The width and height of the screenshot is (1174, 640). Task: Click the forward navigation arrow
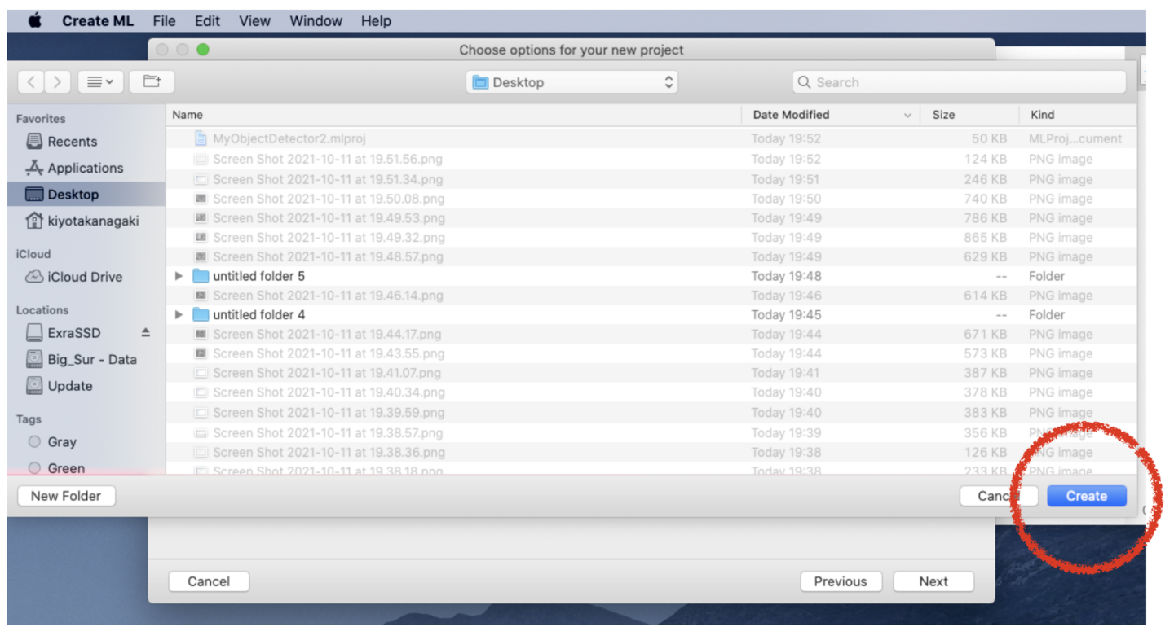click(57, 82)
